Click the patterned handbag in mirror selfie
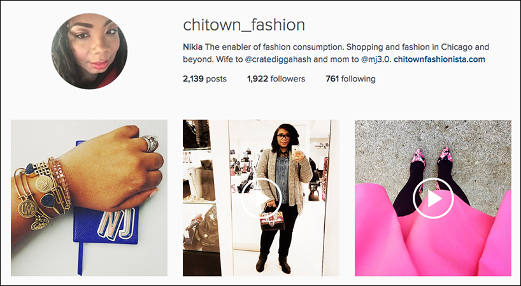 [272, 219]
